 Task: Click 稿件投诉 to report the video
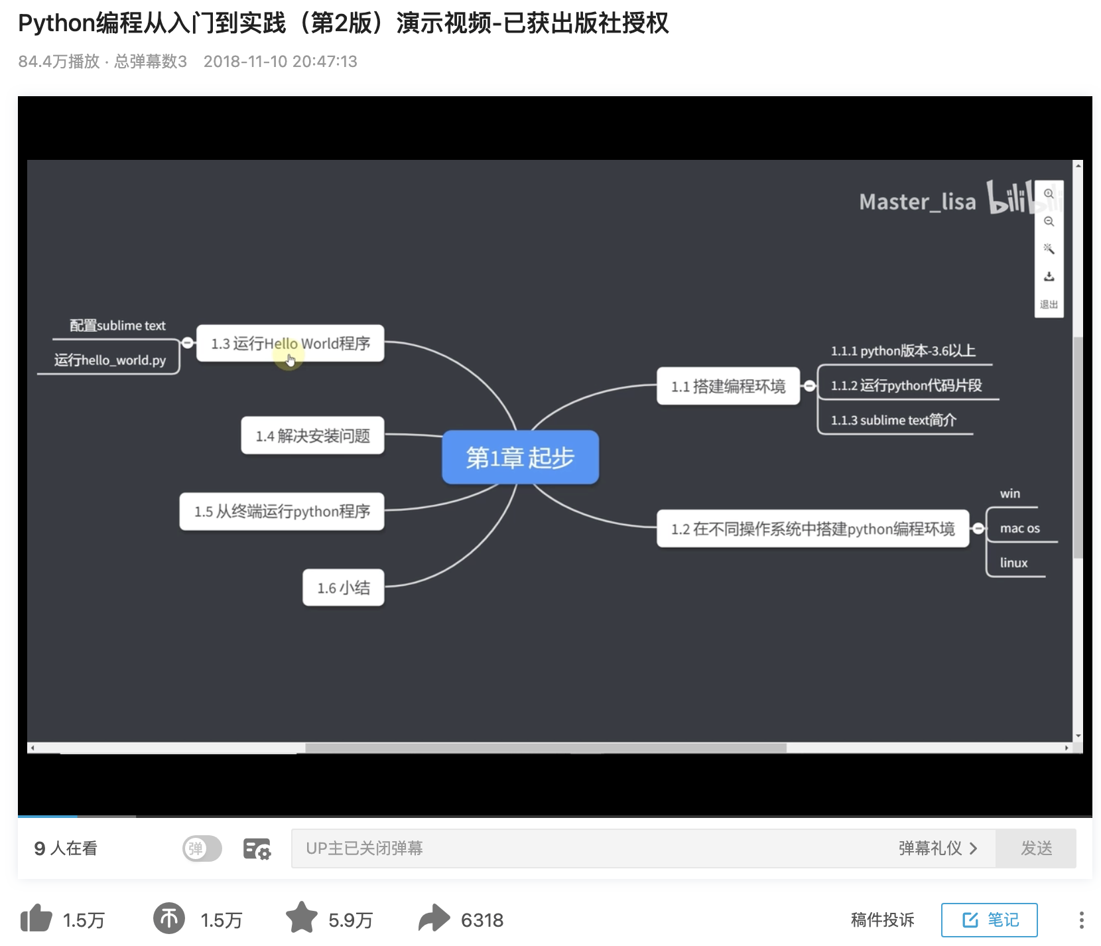click(x=882, y=919)
